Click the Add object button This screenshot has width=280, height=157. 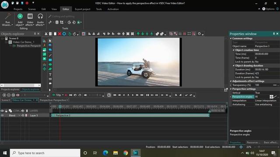20,20
